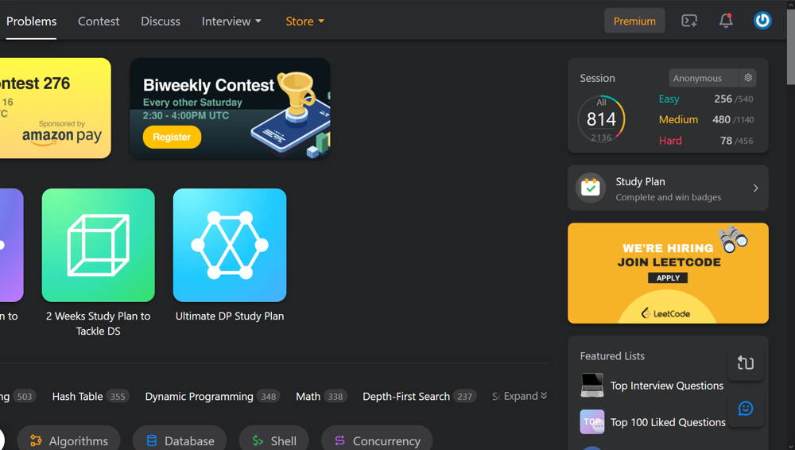
Task: Open the Weekly Contest 276 card
Action: (x=56, y=108)
